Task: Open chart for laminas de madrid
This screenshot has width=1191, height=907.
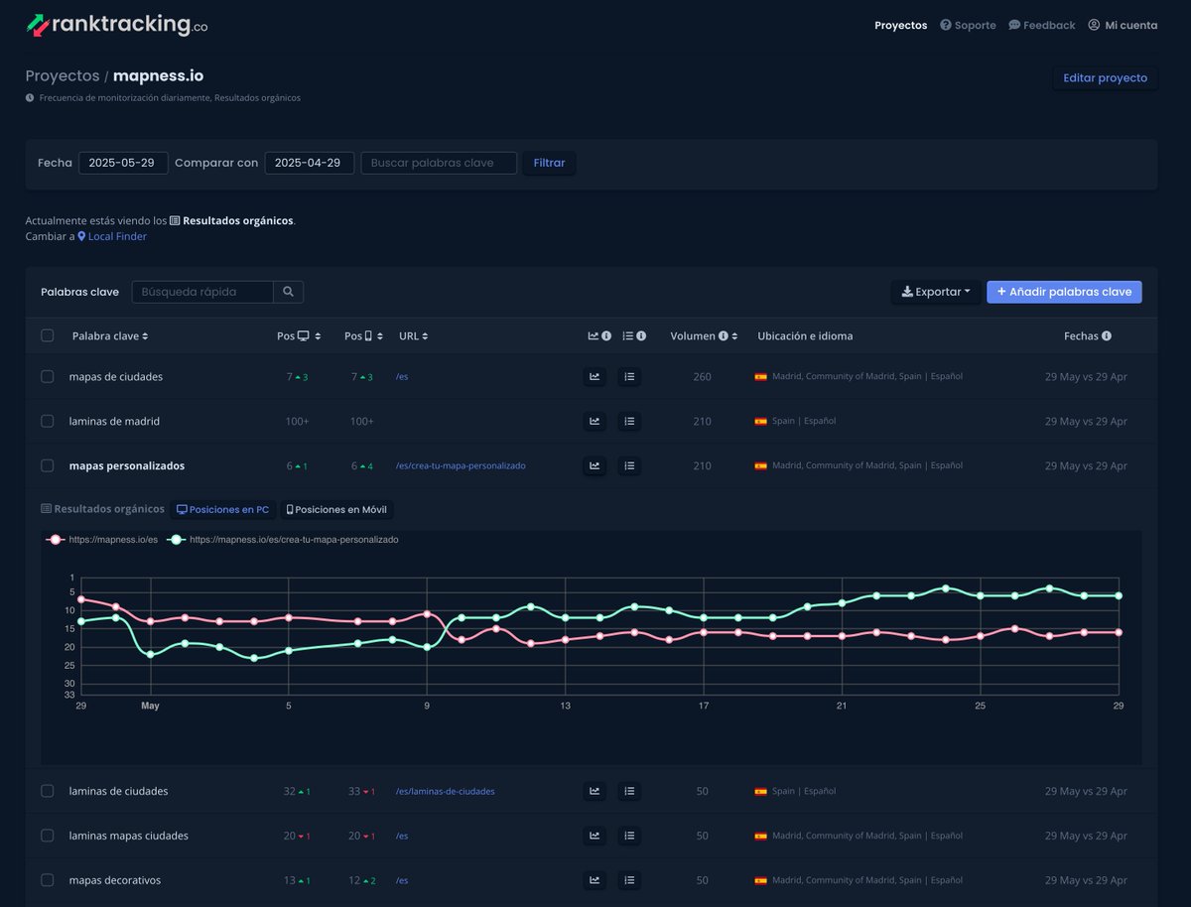Action: click(x=595, y=421)
